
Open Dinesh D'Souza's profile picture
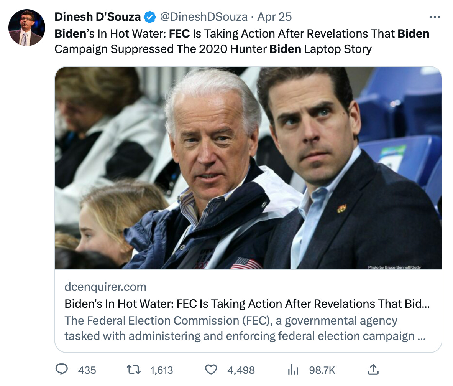[27, 28]
